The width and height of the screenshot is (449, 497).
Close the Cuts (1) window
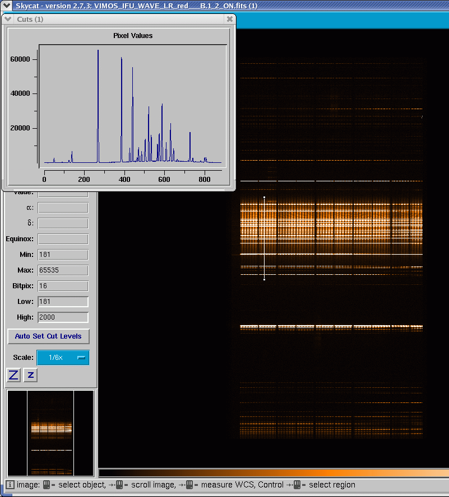pyautogui.click(x=230, y=19)
